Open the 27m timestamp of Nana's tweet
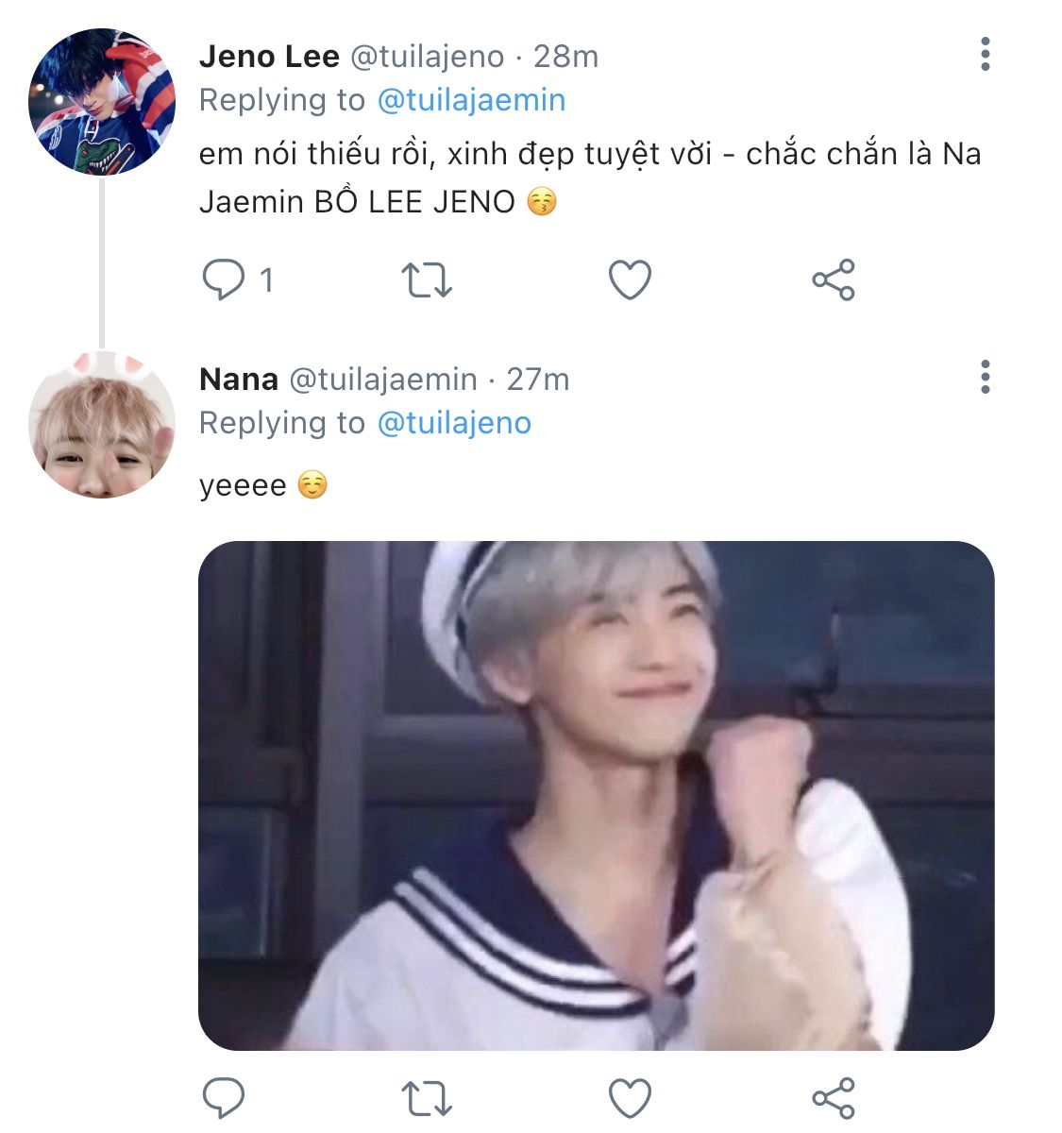This screenshot has width=1062, height=1133. point(538,380)
